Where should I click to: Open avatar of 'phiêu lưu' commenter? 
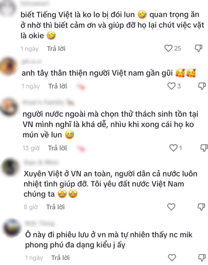[12, 228]
